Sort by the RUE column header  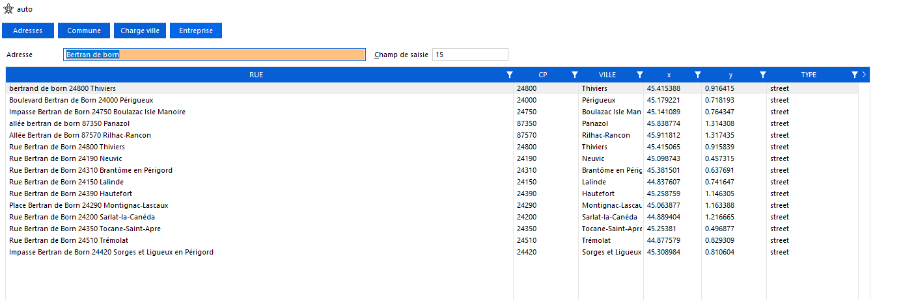(x=256, y=75)
